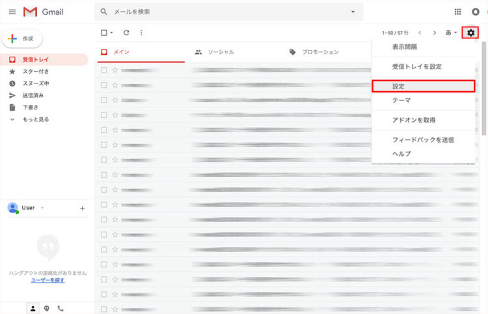Select 設定 from the settings menu

(x=399, y=86)
